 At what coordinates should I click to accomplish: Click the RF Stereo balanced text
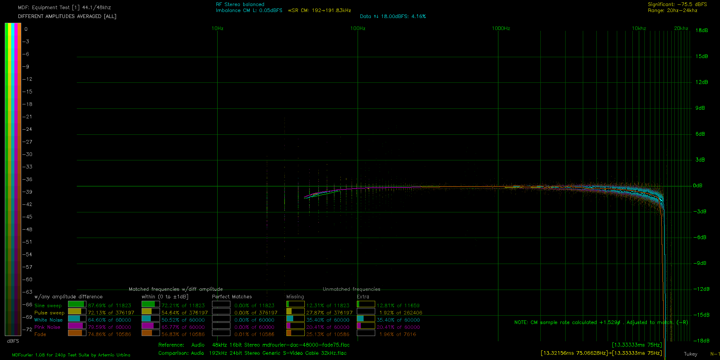pyautogui.click(x=240, y=4)
